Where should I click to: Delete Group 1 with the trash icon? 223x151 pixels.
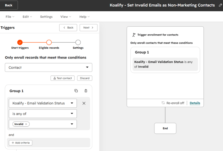[x=86, y=91]
